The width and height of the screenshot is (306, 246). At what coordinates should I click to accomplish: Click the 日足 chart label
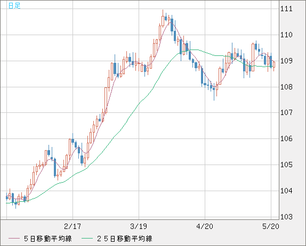pyautogui.click(x=14, y=5)
